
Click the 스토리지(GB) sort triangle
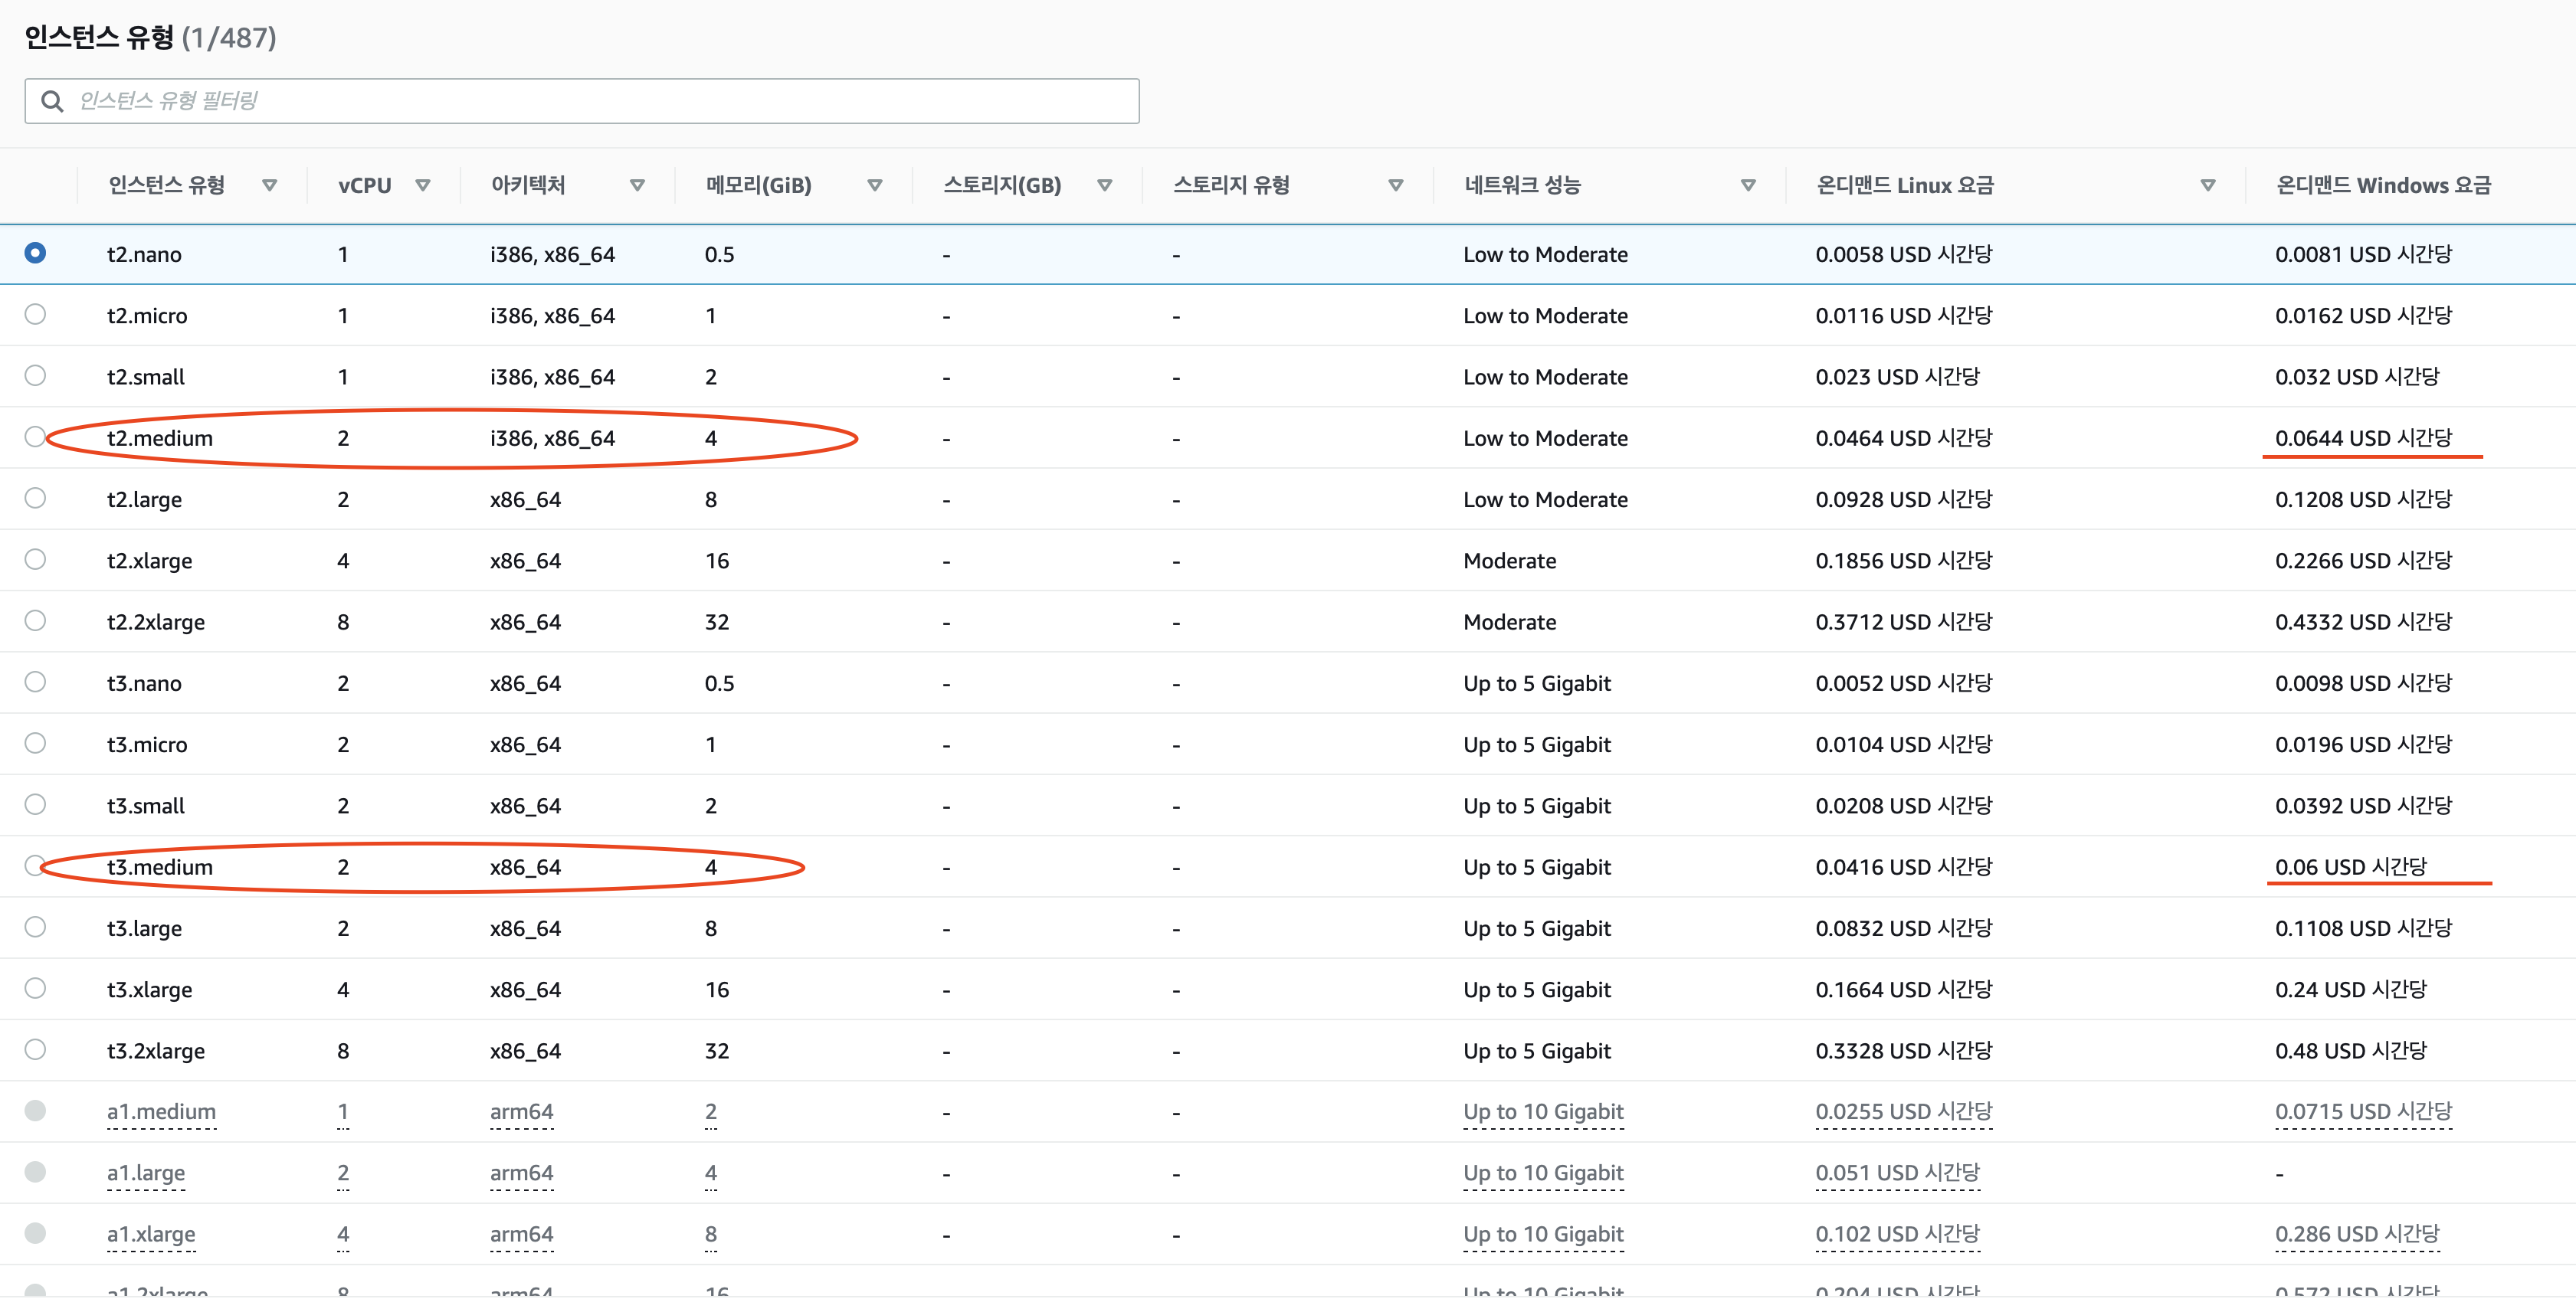[x=1104, y=185]
